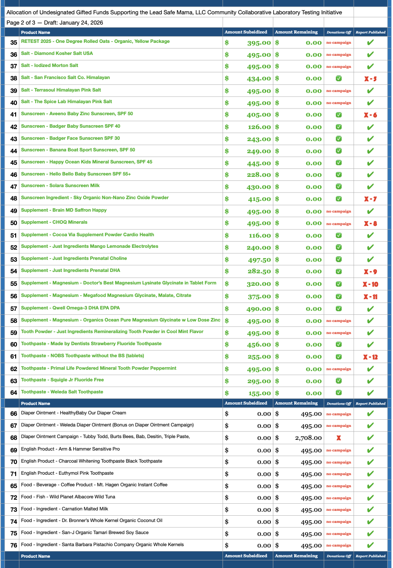Viewport: 393px width, 568px height.
Task: Click the red X-12 marker for NOBS Toothpaste
Action: 370,357
